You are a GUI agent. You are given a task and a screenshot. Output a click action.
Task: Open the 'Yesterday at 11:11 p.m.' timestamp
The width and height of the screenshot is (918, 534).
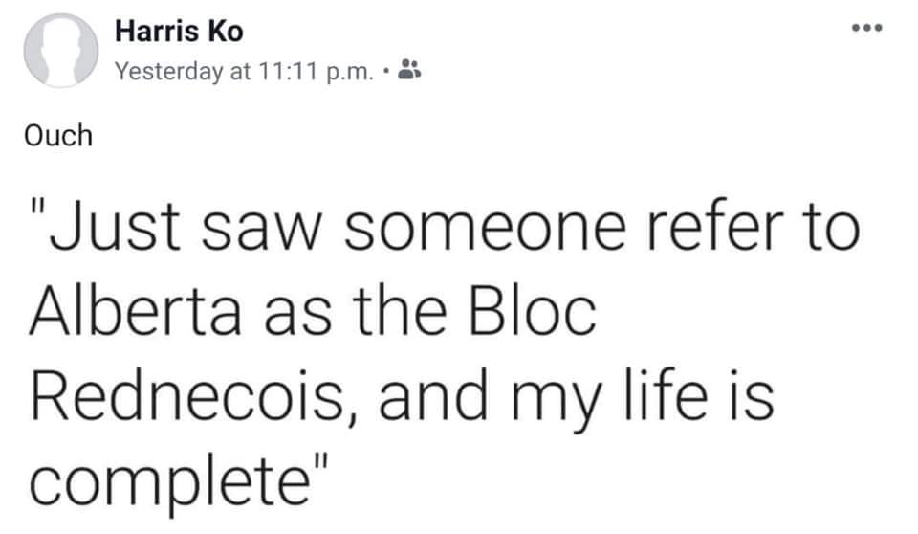(x=244, y=72)
